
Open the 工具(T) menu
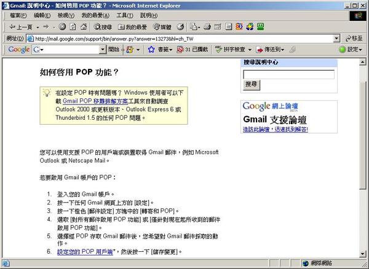pos(125,15)
